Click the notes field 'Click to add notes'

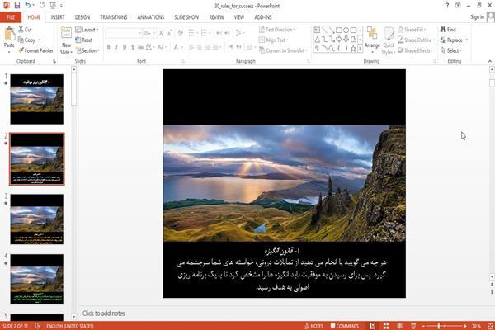pyautogui.click(x=104, y=313)
